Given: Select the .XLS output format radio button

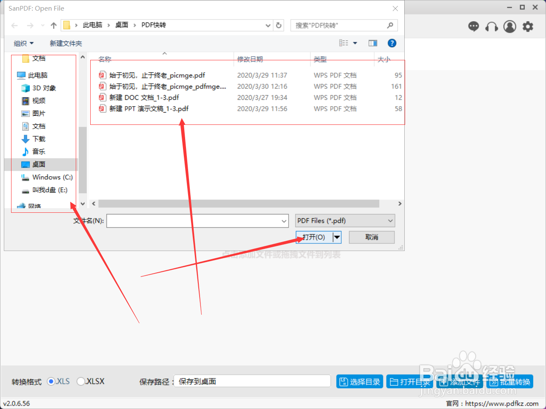Looking at the screenshot, I should tap(51, 381).
